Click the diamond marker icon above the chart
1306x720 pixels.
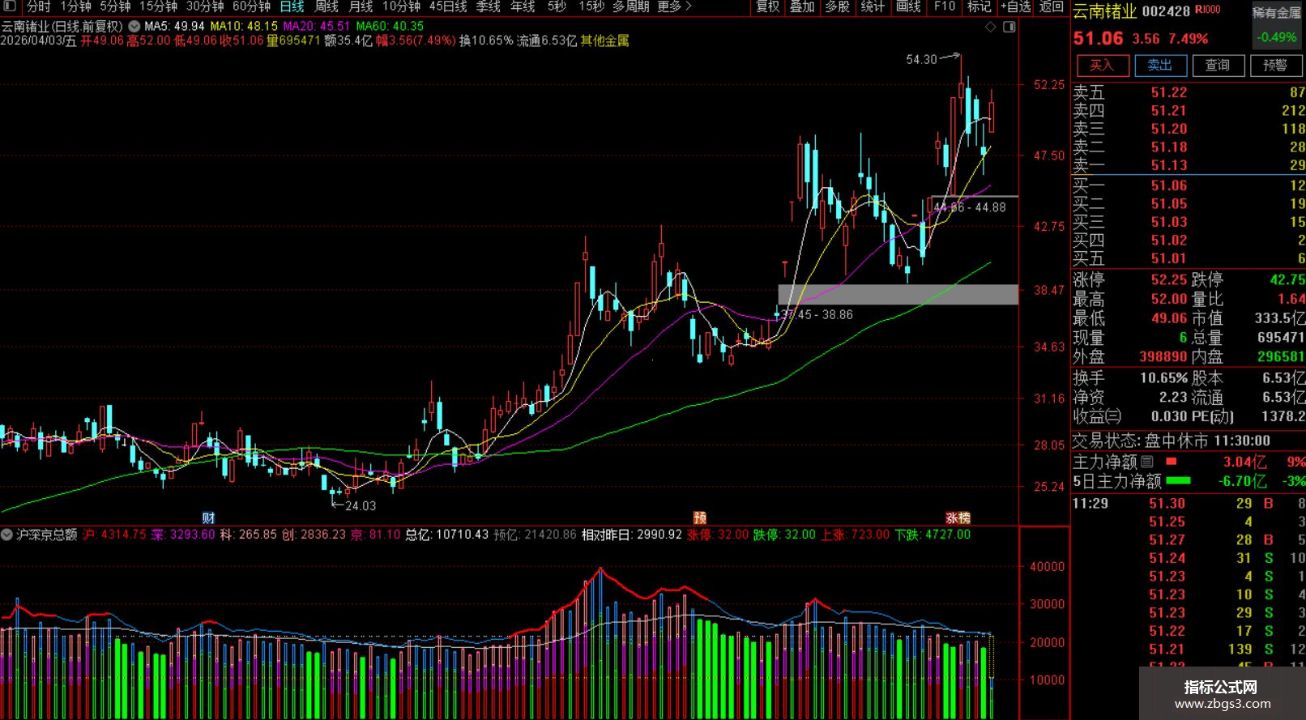point(990,27)
